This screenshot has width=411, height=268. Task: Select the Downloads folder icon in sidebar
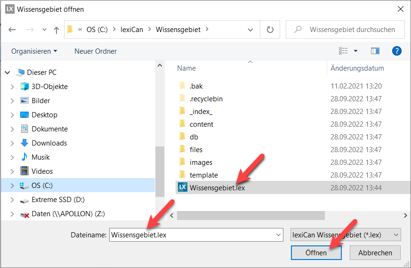[x=24, y=143]
